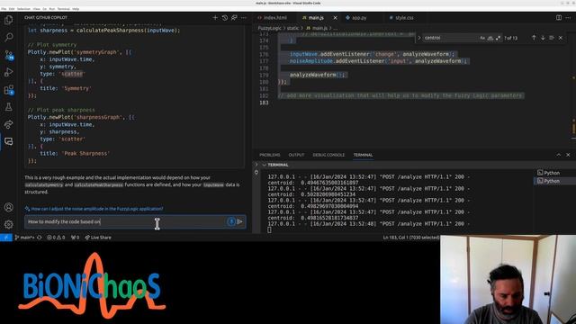The width and height of the screenshot is (576, 324).
Task: Open the chat panel action icon beside the history icon
Action: tap(234, 18)
